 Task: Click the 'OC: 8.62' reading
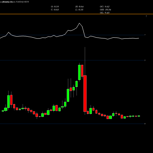coord(105,7)
